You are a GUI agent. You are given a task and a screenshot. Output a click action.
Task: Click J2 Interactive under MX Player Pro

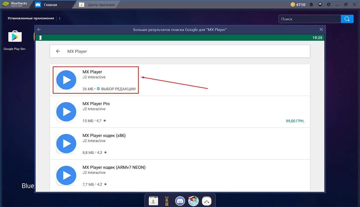(94, 109)
